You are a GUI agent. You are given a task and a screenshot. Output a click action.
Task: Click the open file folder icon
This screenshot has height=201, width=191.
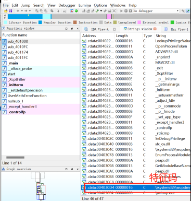(6, 11)
